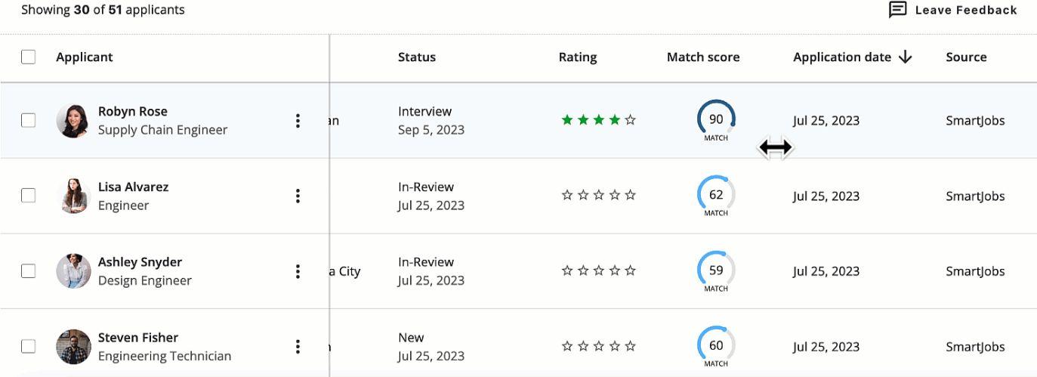Sort by Application date arrow

(906, 57)
